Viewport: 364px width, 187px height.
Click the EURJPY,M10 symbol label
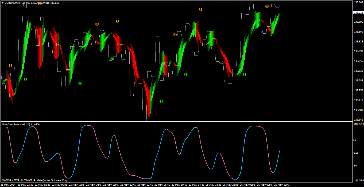point(12,3)
